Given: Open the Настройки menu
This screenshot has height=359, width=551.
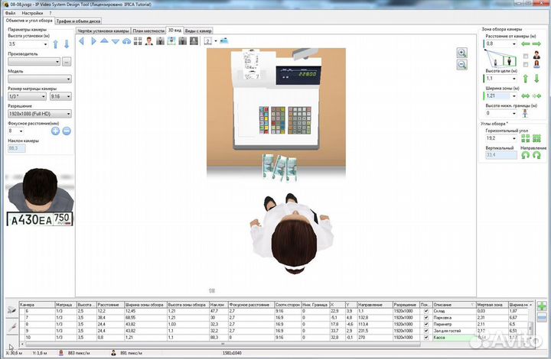Looking at the screenshot, I should (32, 14).
